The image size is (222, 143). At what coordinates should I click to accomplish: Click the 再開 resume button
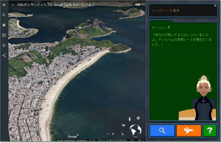point(138,5)
